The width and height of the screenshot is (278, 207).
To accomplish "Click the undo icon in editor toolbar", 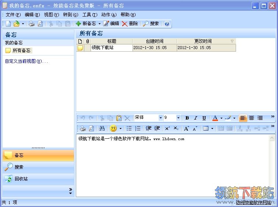I will coord(82,118).
